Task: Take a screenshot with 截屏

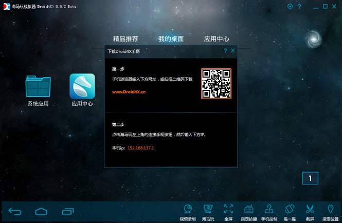Action: [310, 213]
